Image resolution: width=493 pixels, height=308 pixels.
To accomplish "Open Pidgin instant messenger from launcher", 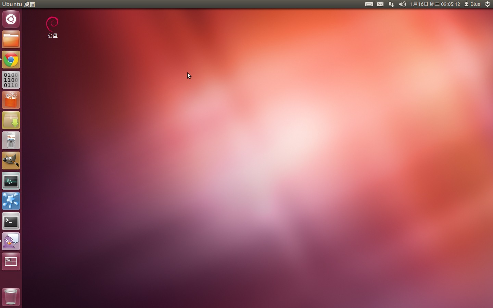I will pos(11,241).
